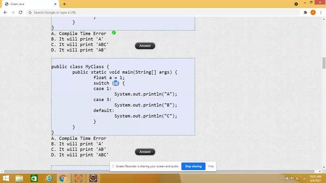Open the last dark taskbar app icon
This screenshot has width=326, height=183.
point(93,178)
